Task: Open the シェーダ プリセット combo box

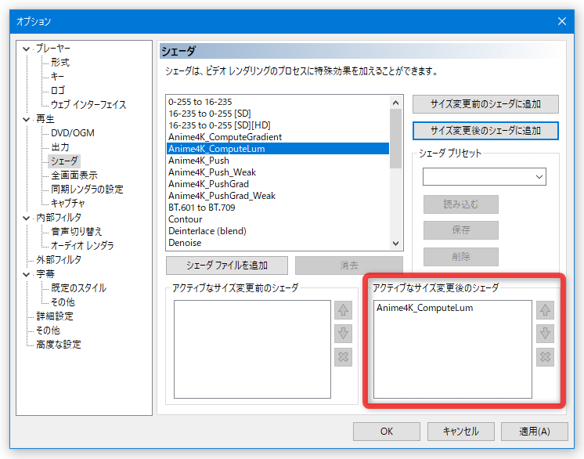Action: click(484, 176)
